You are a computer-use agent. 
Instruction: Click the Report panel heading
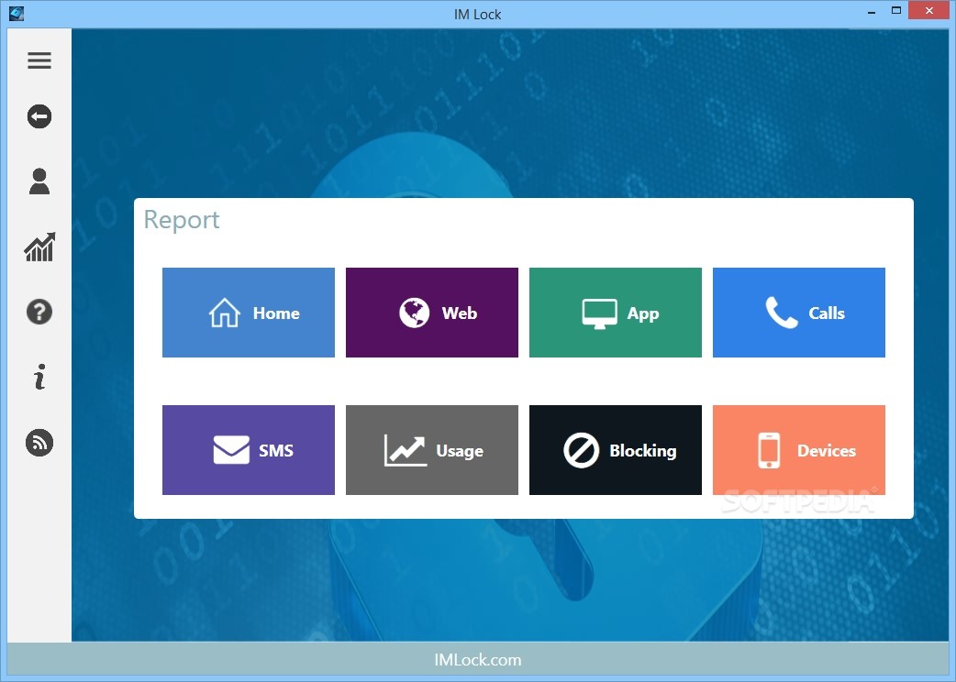point(181,220)
